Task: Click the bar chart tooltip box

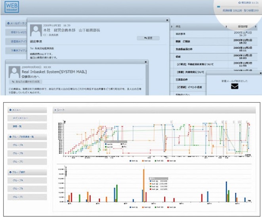Action: (x=159, y=184)
